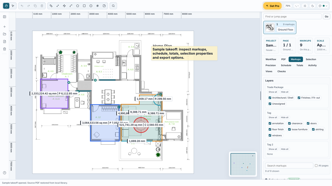The image size is (332, 186).
Task: Toggle the left sidebar panel icon
Action: coord(5,17)
